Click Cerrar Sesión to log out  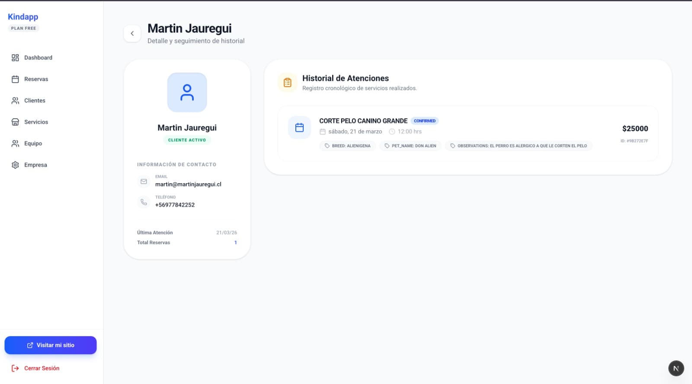(42, 368)
